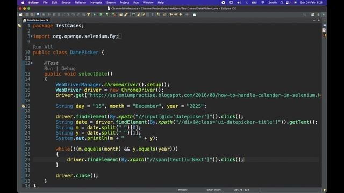Click the Wi-Fi icon in menu bar
This screenshot has height=193, width=344.
(263, 2)
